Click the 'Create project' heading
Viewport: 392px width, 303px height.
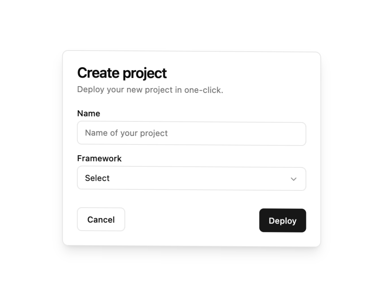point(122,73)
